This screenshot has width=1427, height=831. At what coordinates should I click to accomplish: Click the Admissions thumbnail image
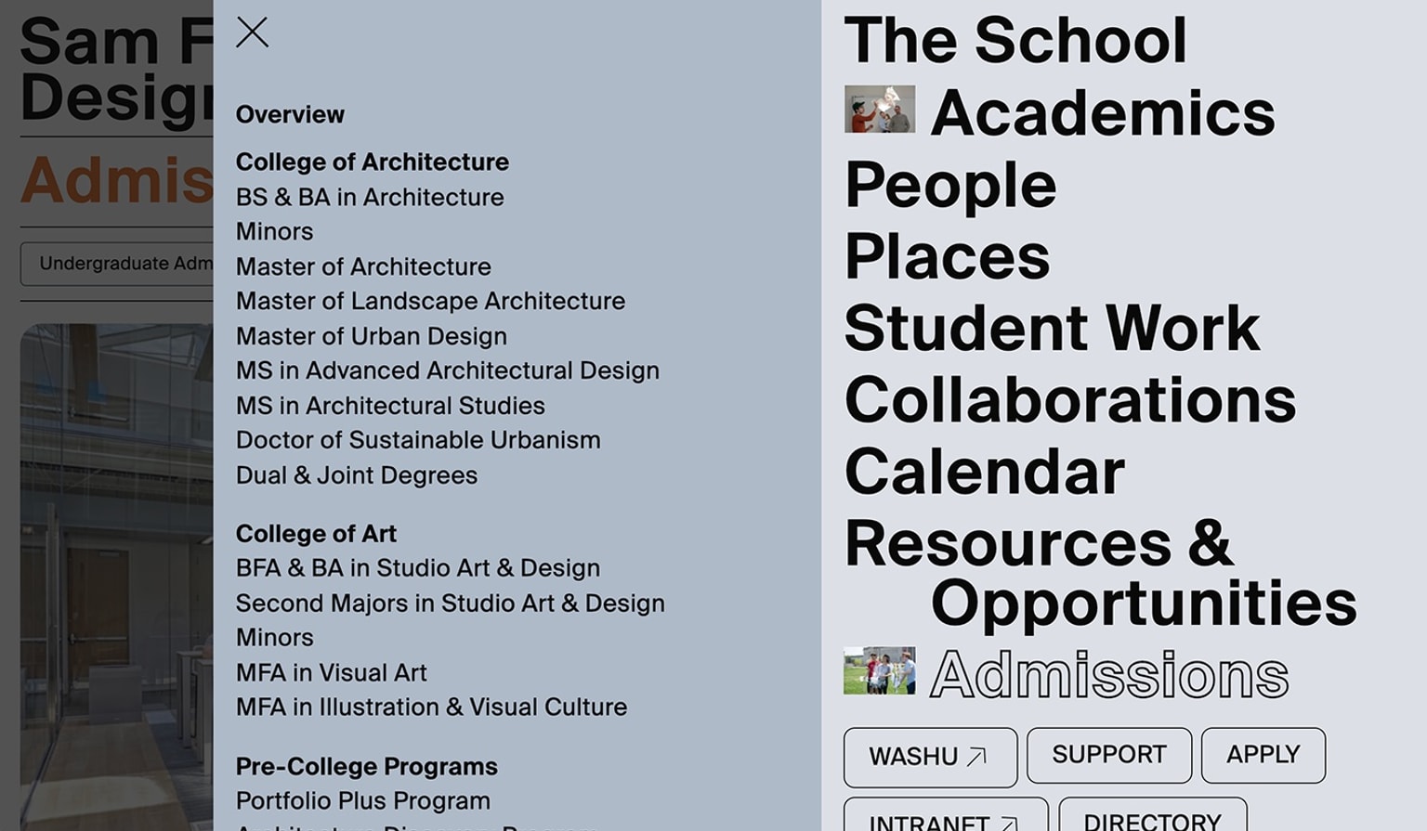point(879,671)
